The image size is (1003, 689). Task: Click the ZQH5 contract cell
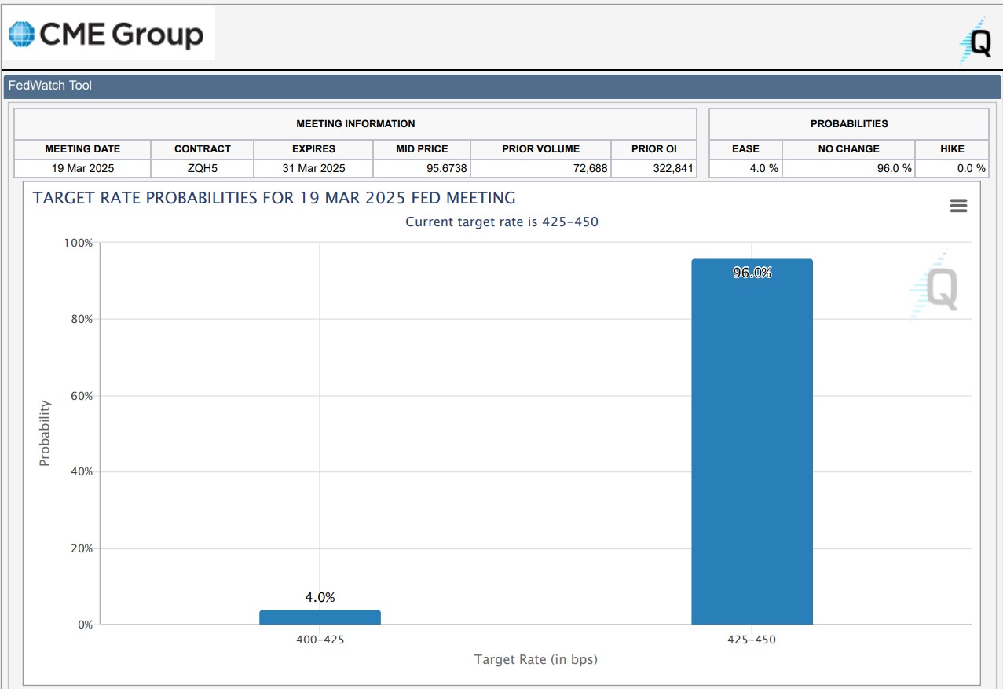pyautogui.click(x=203, y=168)
